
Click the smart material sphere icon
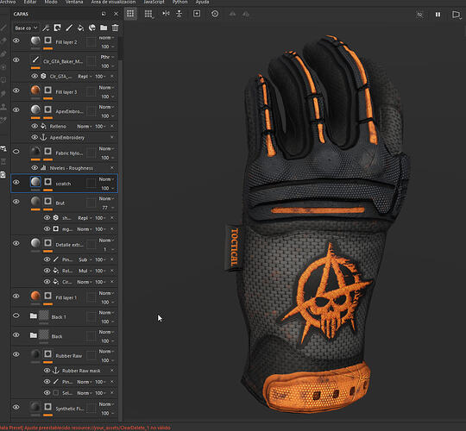pyautogui.click(x=92, y=28)
